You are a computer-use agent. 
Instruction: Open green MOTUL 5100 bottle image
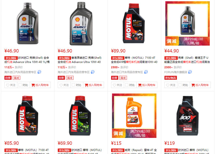(80, 116)
